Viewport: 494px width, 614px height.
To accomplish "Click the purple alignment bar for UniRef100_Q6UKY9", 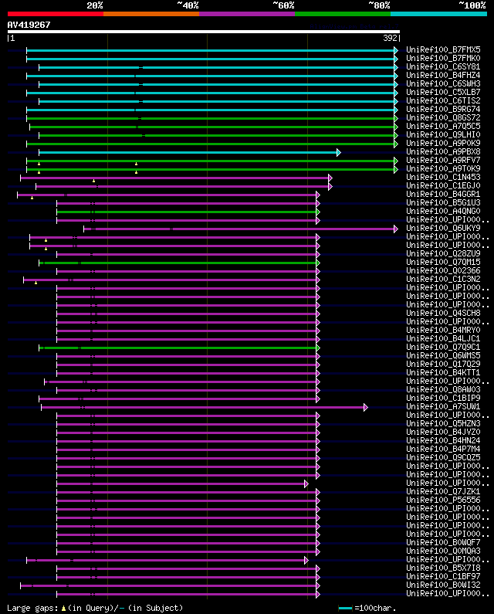I will (x=239, y=229).
